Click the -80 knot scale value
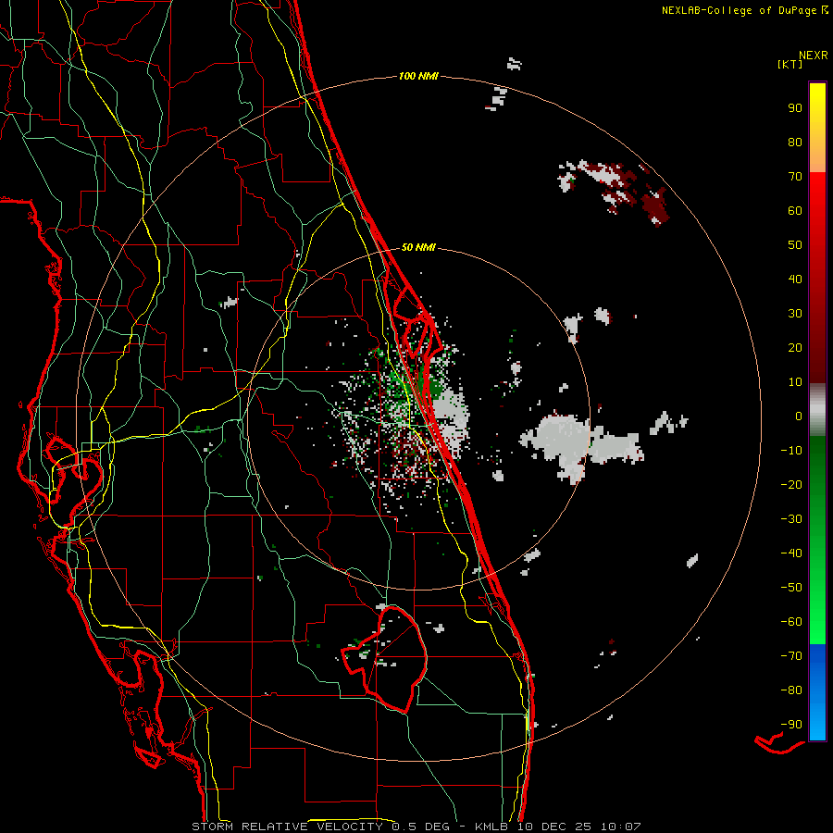This screenshot has height=833, width=833. [x=791, y=690]
